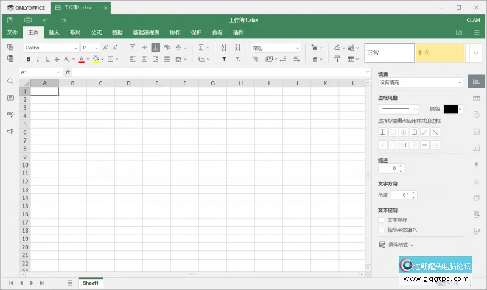The width and height of the screenshot is (487, 290).
Task: Wrap text in the cell
Action: point(167,48)
